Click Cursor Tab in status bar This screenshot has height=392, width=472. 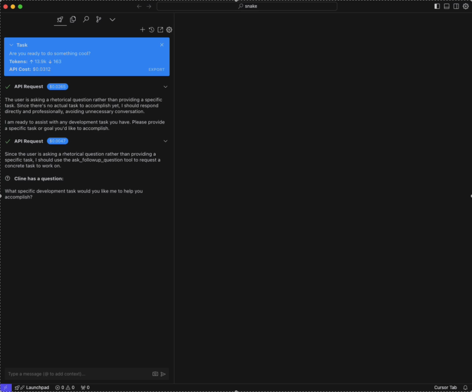[x=445, y=388]
